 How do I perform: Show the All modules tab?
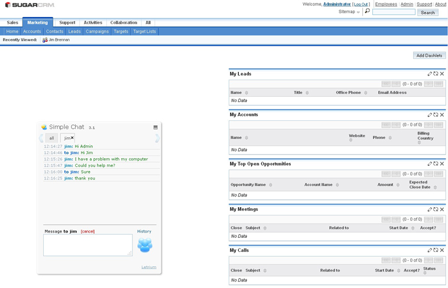148,22
